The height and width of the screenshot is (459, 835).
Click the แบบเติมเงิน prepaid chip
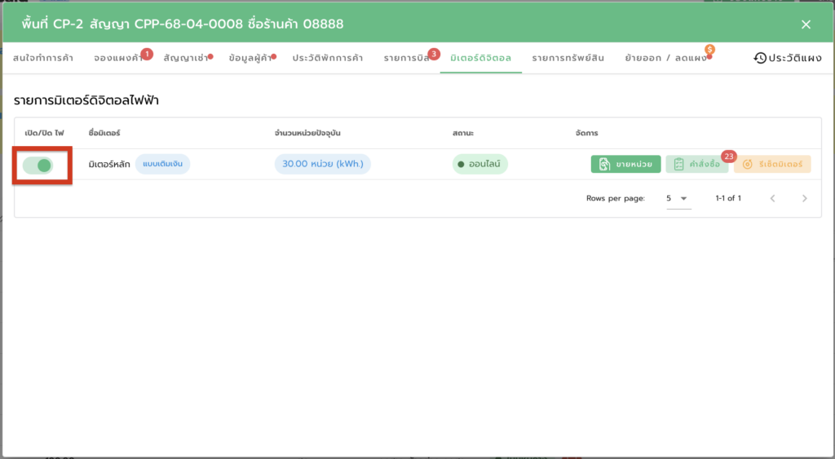(162, 165)
